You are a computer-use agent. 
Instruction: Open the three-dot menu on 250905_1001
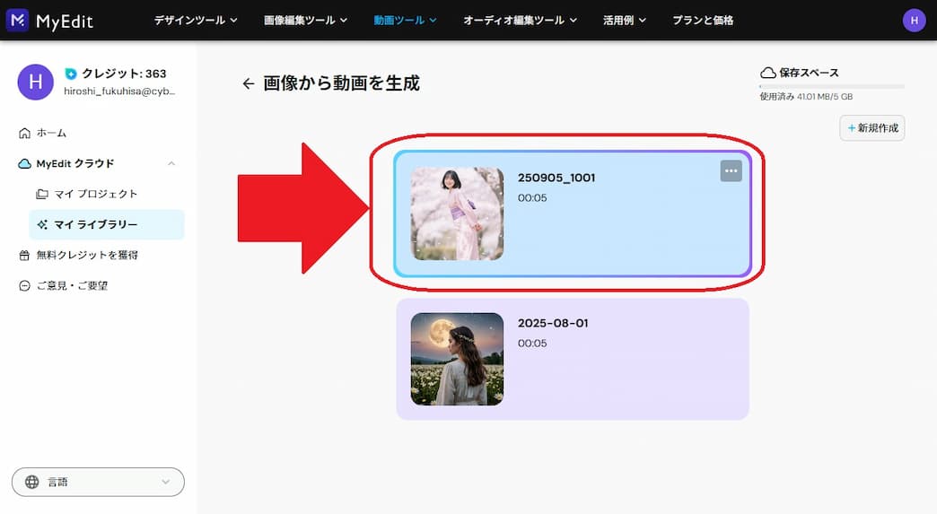(x=731, y=171)
